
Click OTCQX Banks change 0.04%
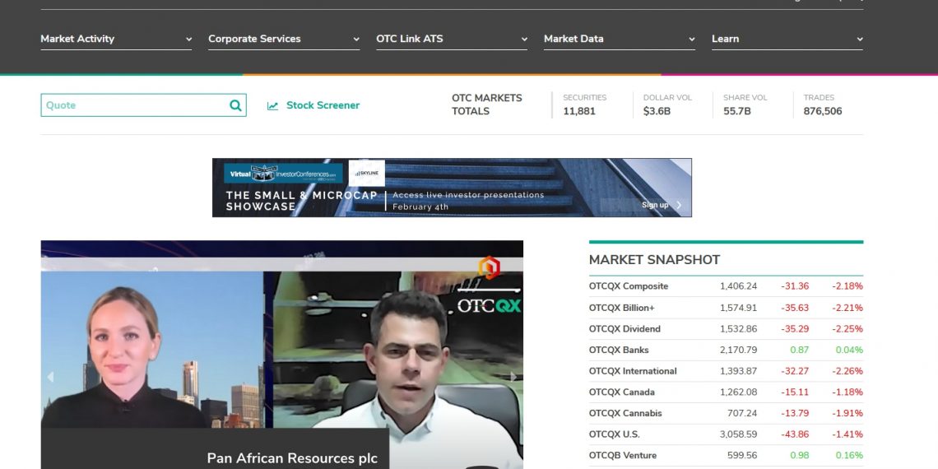[x=849, y=350]
